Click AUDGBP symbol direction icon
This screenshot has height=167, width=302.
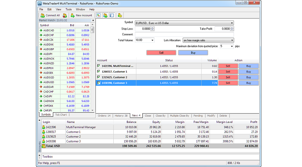pos(41,49)
